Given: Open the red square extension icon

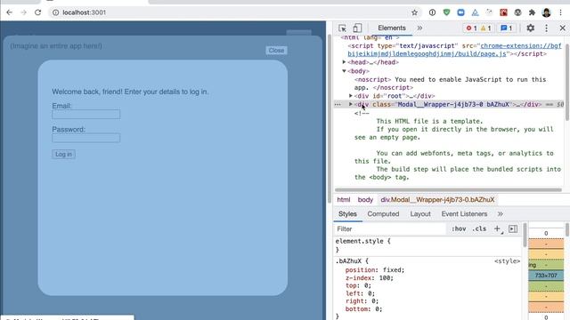Looking at the screenshot, I should (503, 12).
